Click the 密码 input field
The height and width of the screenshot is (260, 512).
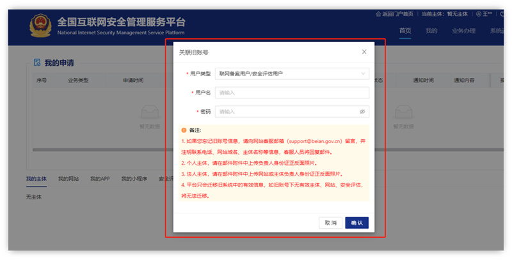(x=286, y=111)
